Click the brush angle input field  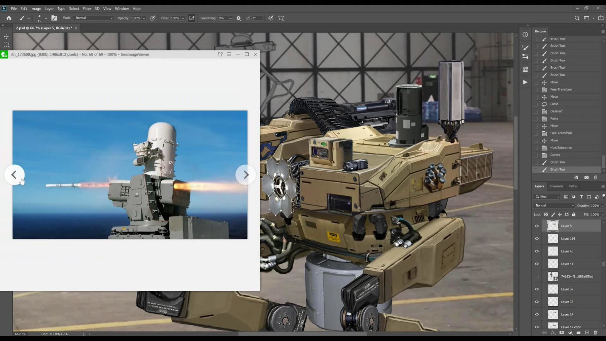pos(257,18)
